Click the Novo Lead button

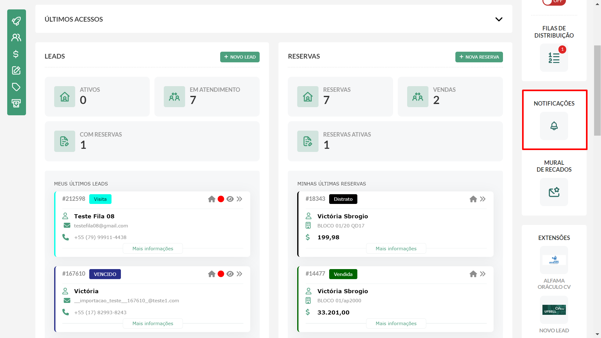(240, 57)
